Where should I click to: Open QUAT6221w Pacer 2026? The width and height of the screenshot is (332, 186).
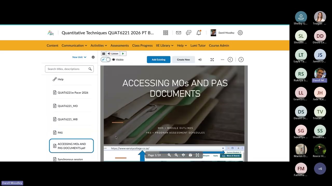tap(73, 92)
